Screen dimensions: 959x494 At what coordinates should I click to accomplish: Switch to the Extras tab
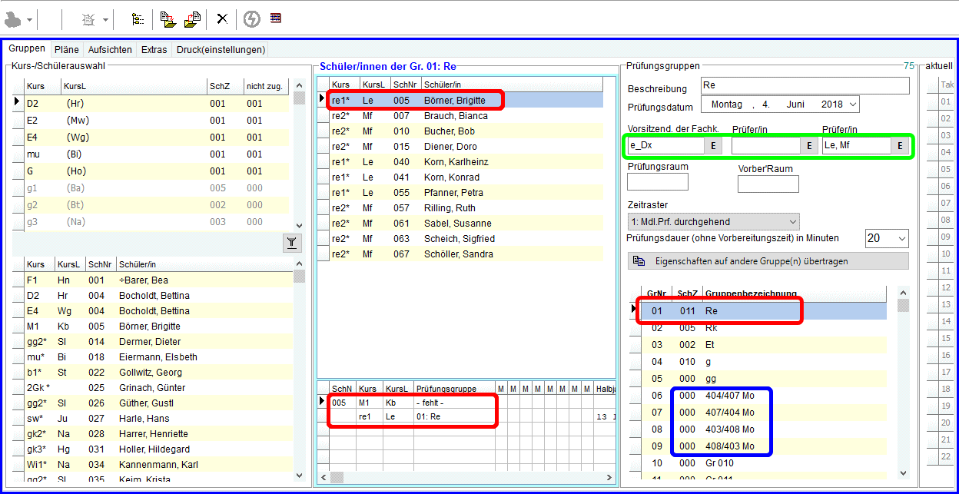[154, 50]
